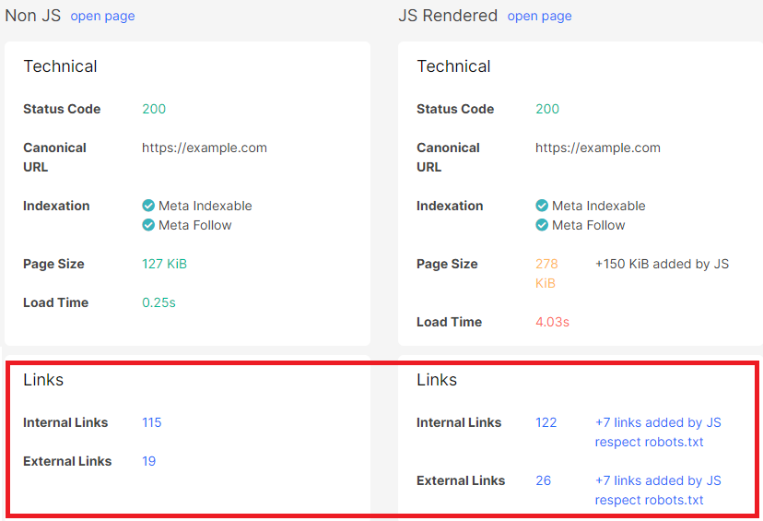Image resolution: width=763 pixels, height=521 pixels.
Task: Click 'Meta Indexable' text in Non JS panel
Action: [205, 206]
